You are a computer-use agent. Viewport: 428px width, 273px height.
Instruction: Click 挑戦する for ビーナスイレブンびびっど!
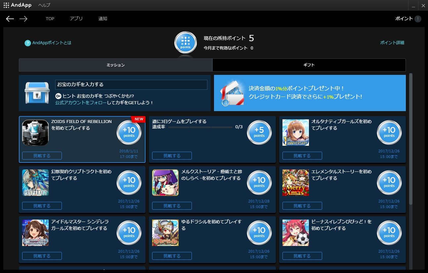tap(302, 256)
